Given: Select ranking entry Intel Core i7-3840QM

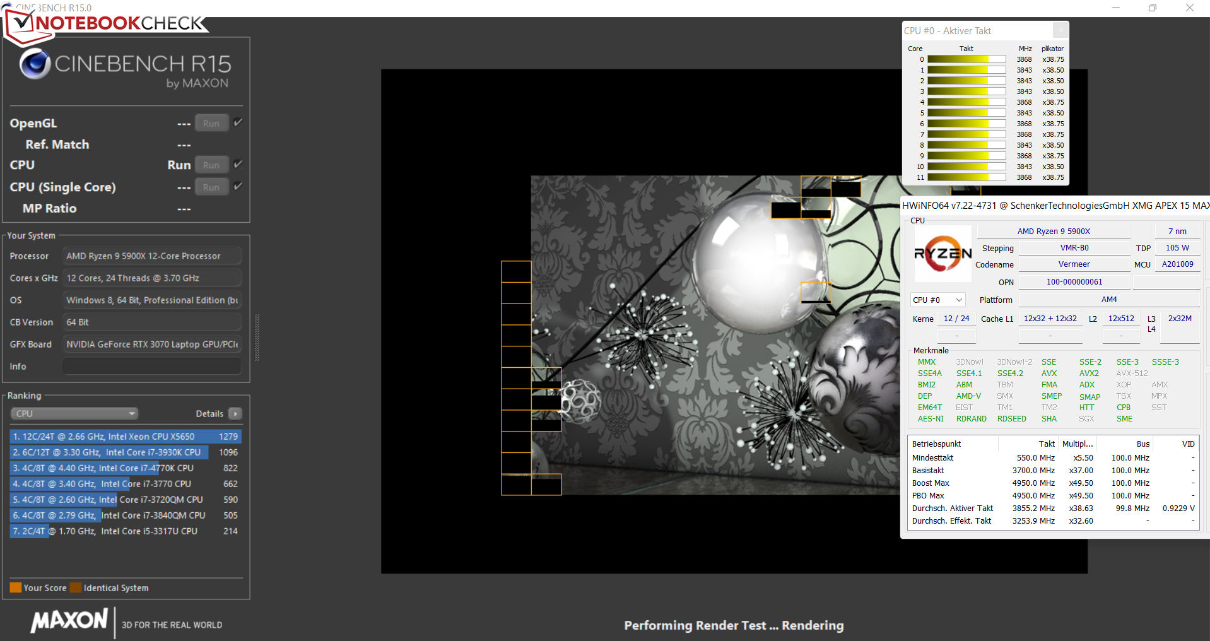Looking at the screenshot, I should [x=126, y=515].
